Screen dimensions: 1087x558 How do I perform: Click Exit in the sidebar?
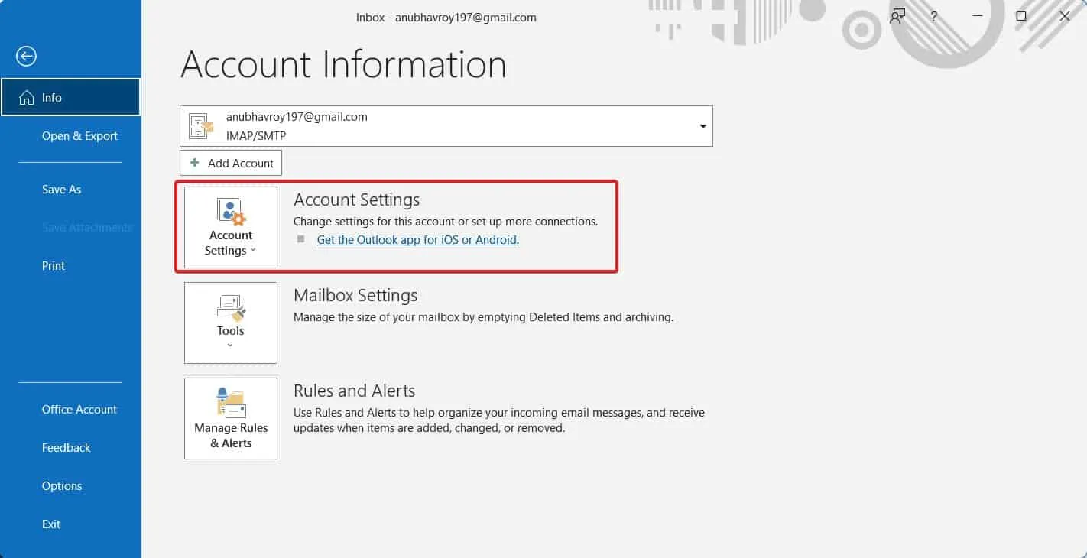pyautogui.click(x=51, y=524)
